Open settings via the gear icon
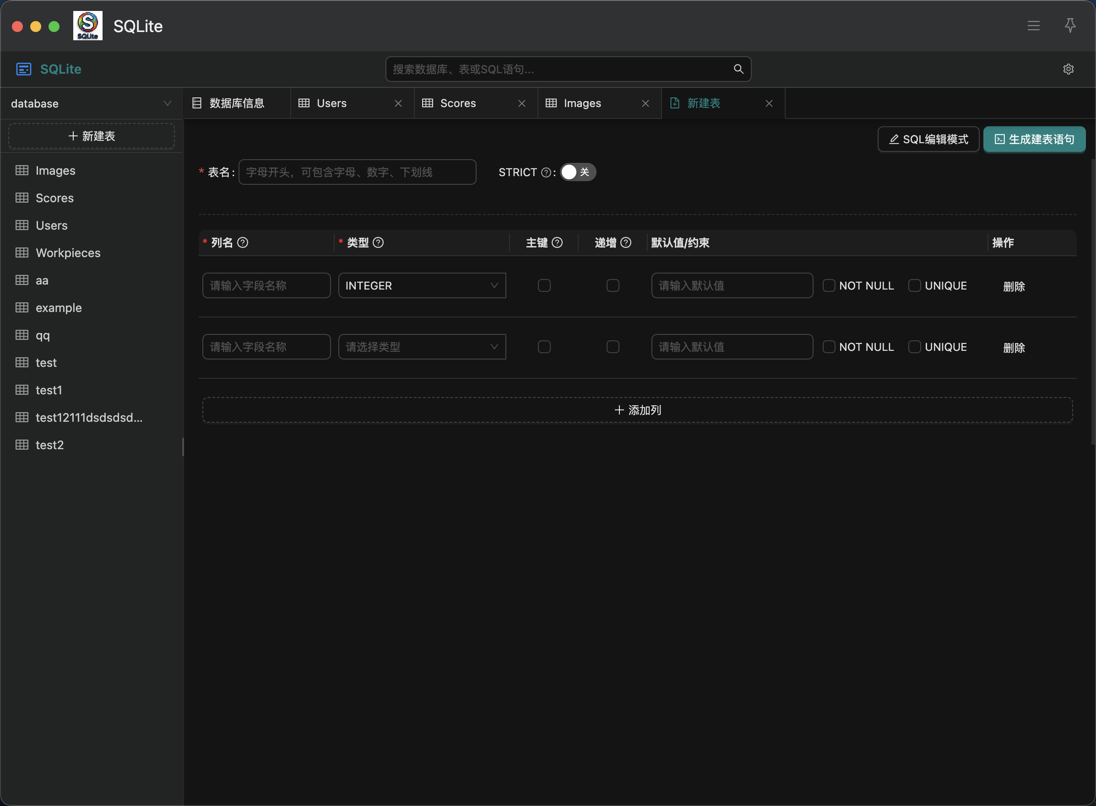1096x806 pixels. click(x=1068, y=69)
